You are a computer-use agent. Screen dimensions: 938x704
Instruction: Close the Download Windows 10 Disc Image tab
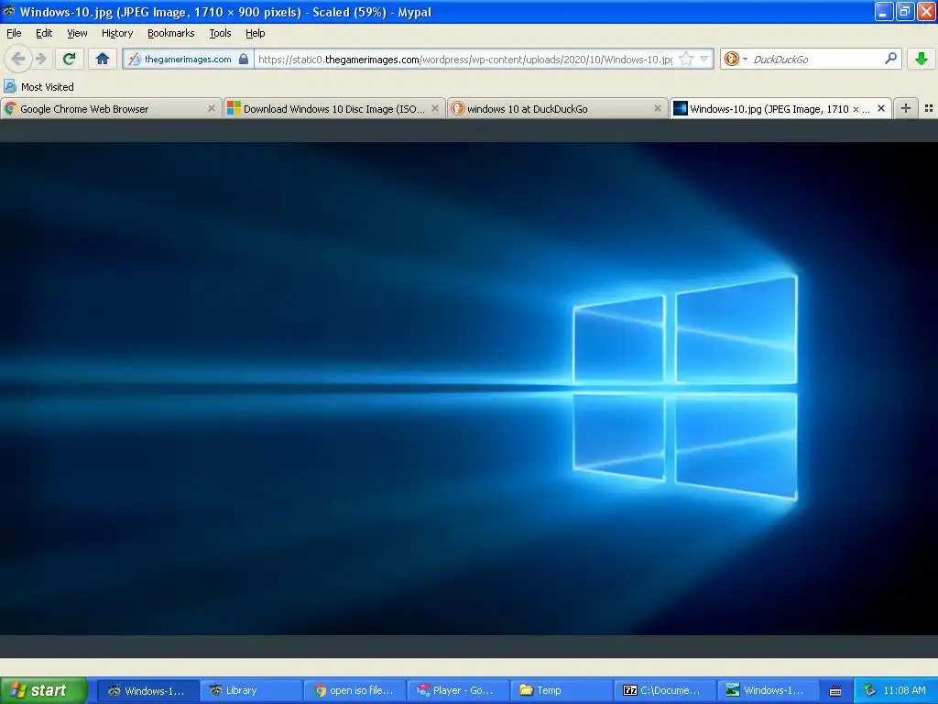click(435, 108)
